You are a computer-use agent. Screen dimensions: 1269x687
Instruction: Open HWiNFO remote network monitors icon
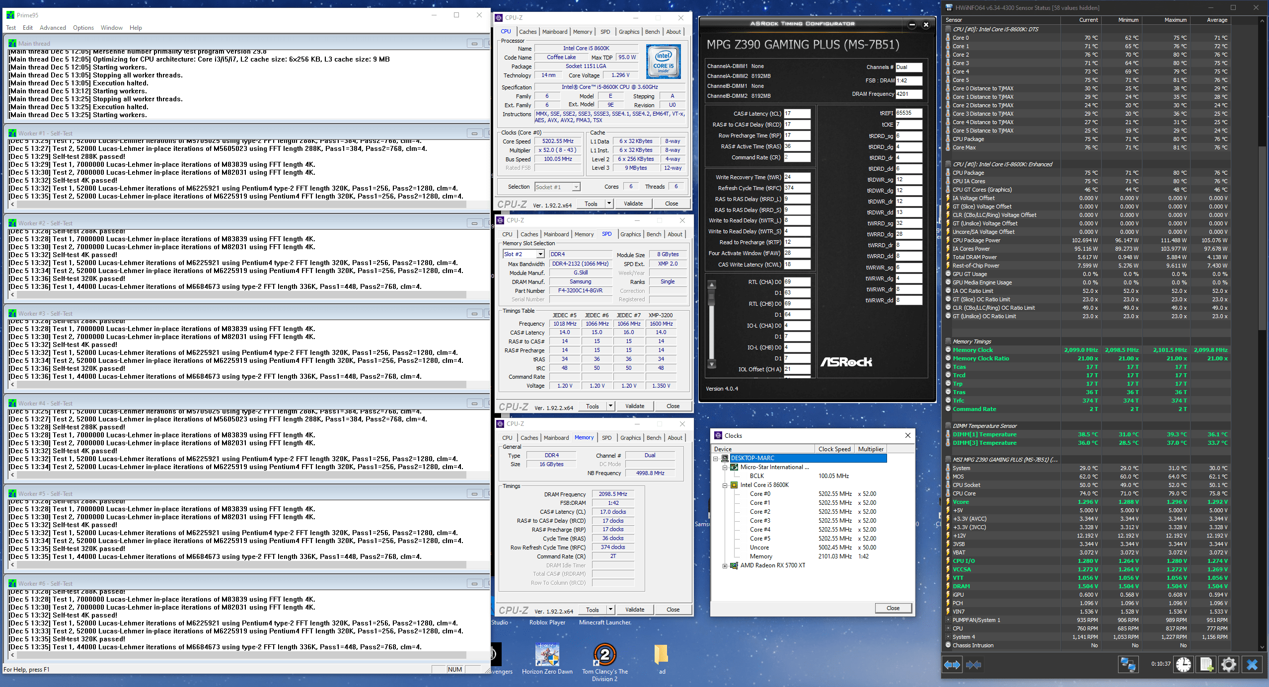pos(1128,665)
